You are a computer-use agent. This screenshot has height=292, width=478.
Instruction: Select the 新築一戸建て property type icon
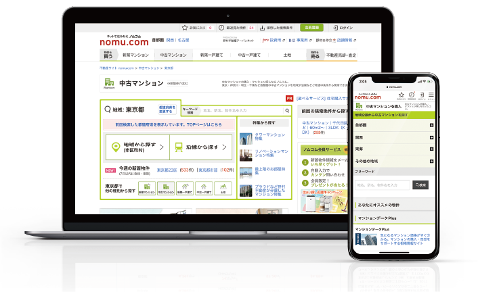185,188
